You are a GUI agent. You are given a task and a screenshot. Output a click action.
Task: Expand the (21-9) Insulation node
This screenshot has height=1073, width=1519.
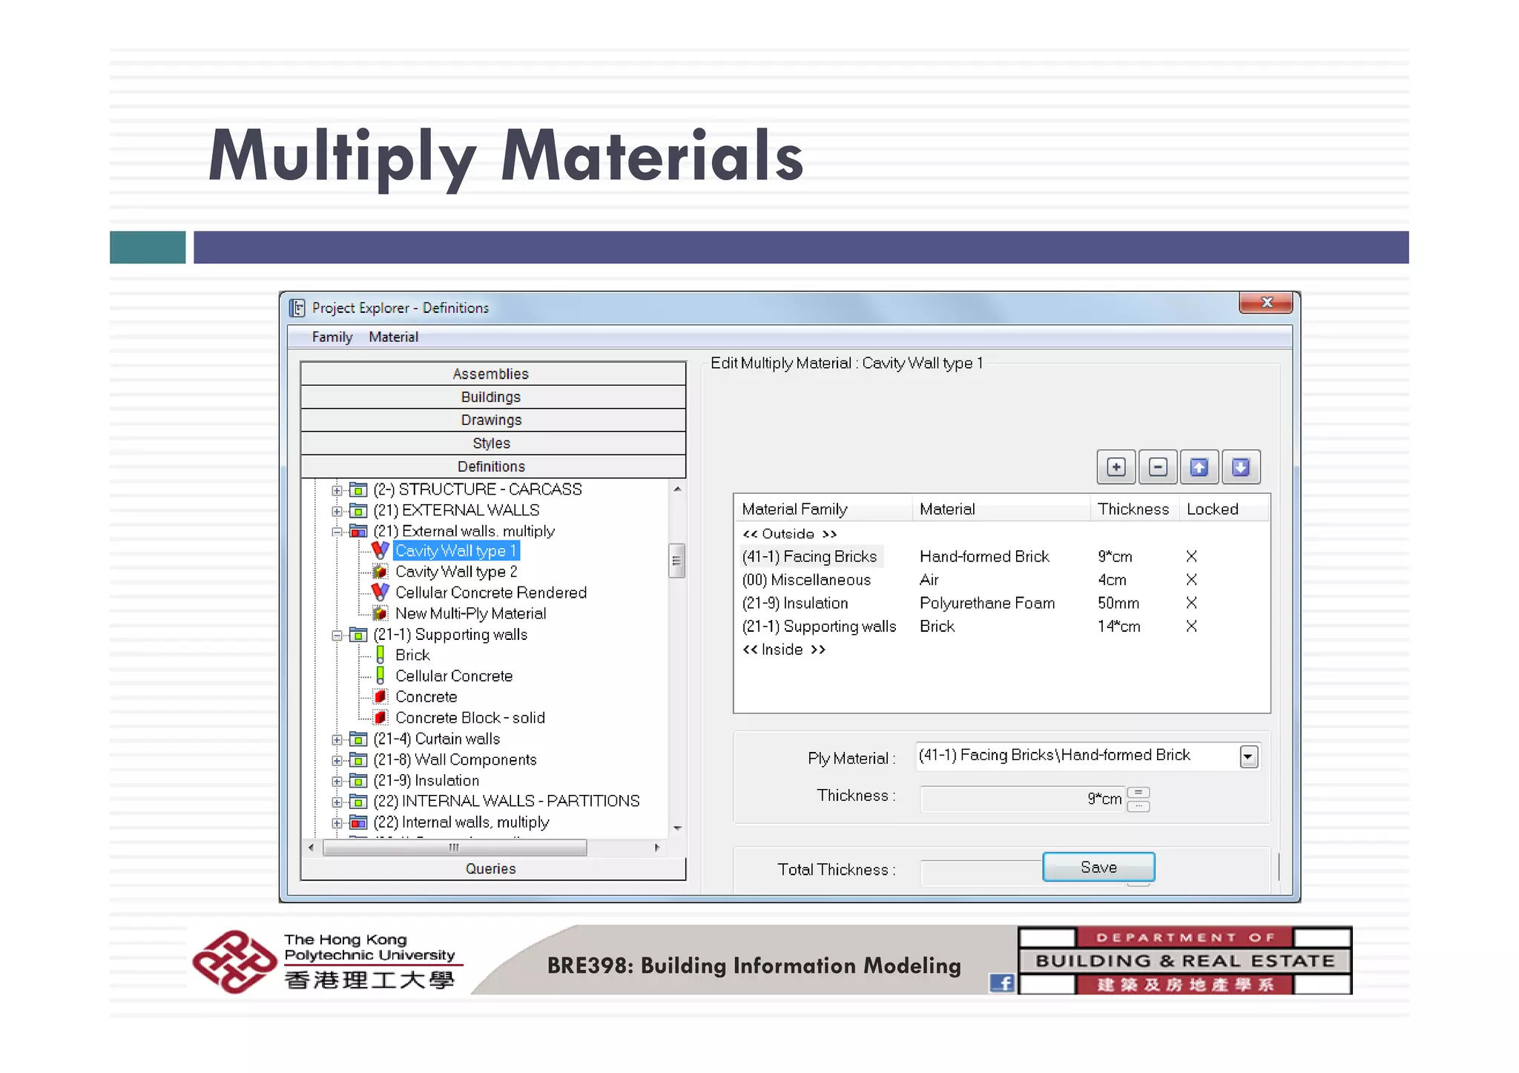pyautogui.click(x=337, y=781)
